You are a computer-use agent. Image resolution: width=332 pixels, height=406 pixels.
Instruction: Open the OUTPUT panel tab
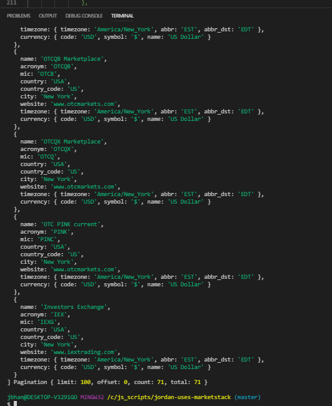48,16
